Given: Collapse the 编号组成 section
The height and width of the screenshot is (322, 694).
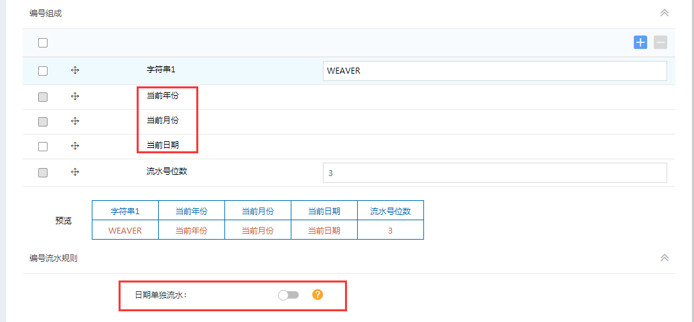Looking at the screenshot, I should point(665,13).
